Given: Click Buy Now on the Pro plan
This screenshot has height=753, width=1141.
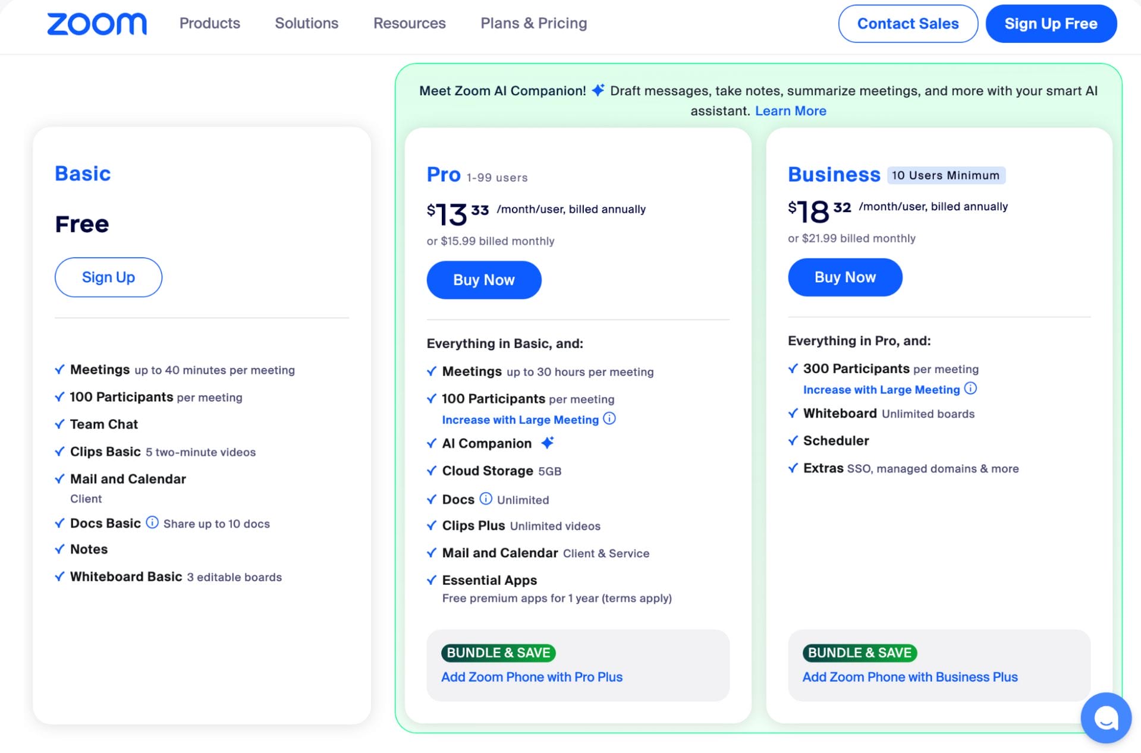Looking at the screenshot, I should pyautogui.click(x=483, y=279).
